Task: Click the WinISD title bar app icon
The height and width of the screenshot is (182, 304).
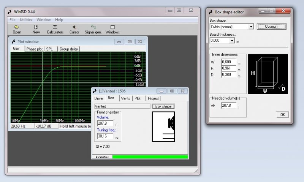Action: coord(10,12)
